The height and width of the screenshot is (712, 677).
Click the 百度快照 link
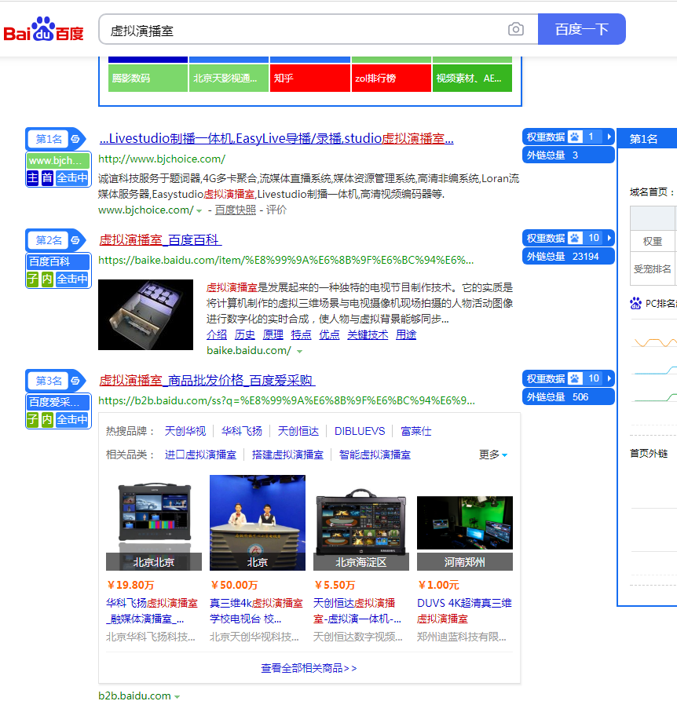click(x=236, y=210)
